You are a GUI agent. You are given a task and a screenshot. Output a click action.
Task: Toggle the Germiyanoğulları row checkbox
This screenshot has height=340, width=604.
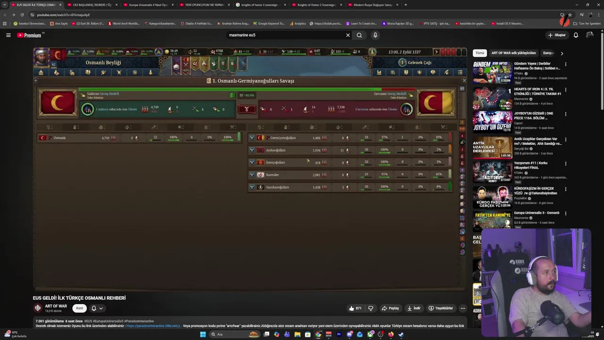(x=252, y=138)
